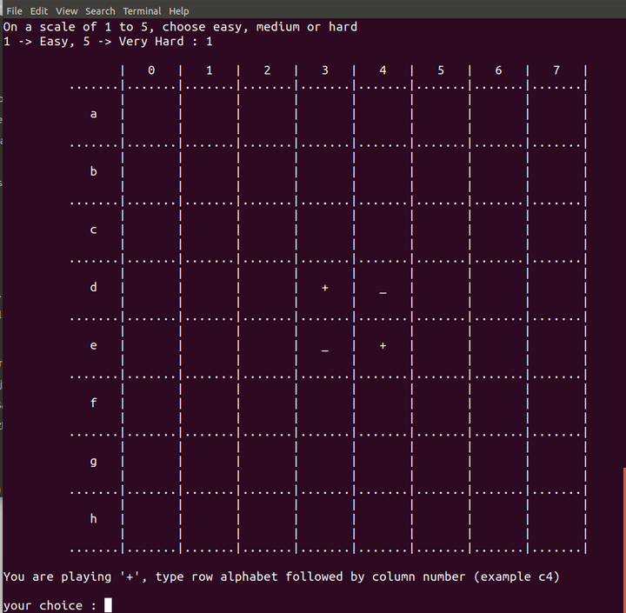The width and height of the screenshot is (626, 613).
Task: Open the Terminal menu
Action: (142, 11)
